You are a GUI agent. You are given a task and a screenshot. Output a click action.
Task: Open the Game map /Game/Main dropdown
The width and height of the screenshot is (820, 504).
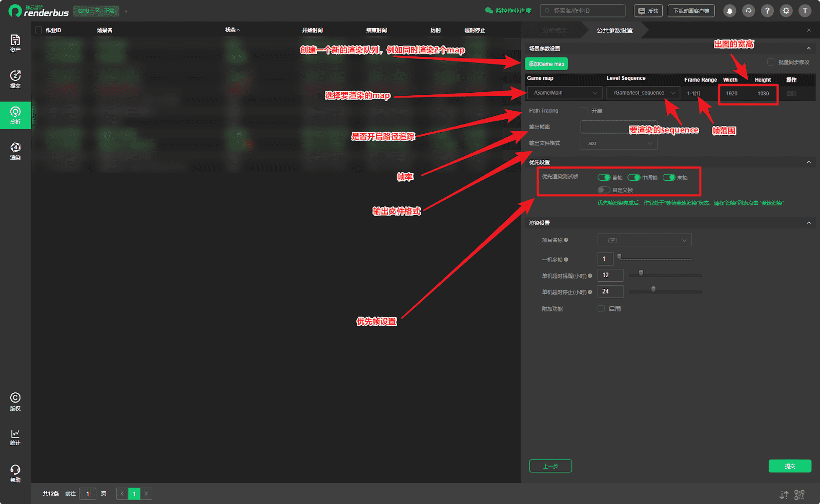(564, 93)
